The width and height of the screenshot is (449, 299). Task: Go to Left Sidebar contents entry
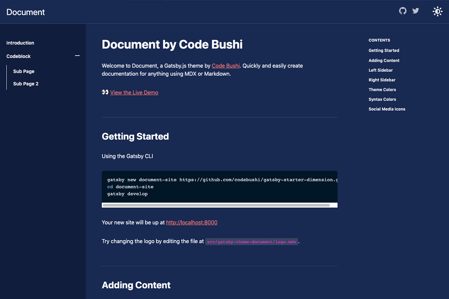pos(381,70)
